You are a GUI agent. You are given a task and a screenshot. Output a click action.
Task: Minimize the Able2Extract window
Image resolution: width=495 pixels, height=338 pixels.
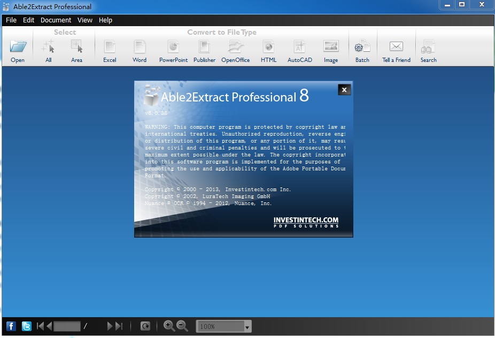(447, 5)
